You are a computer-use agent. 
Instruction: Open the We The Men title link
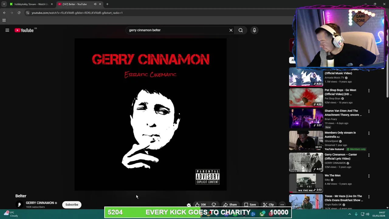click(x=332, y=176)
